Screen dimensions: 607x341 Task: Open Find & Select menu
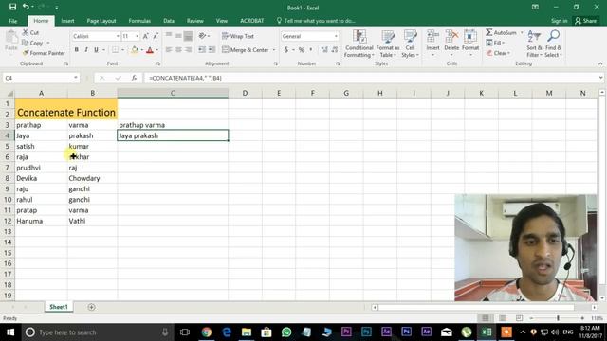(553, 44)
